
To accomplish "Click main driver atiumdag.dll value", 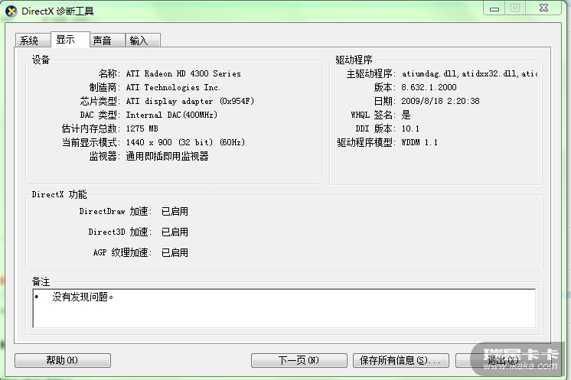I will tap(469, 74).
